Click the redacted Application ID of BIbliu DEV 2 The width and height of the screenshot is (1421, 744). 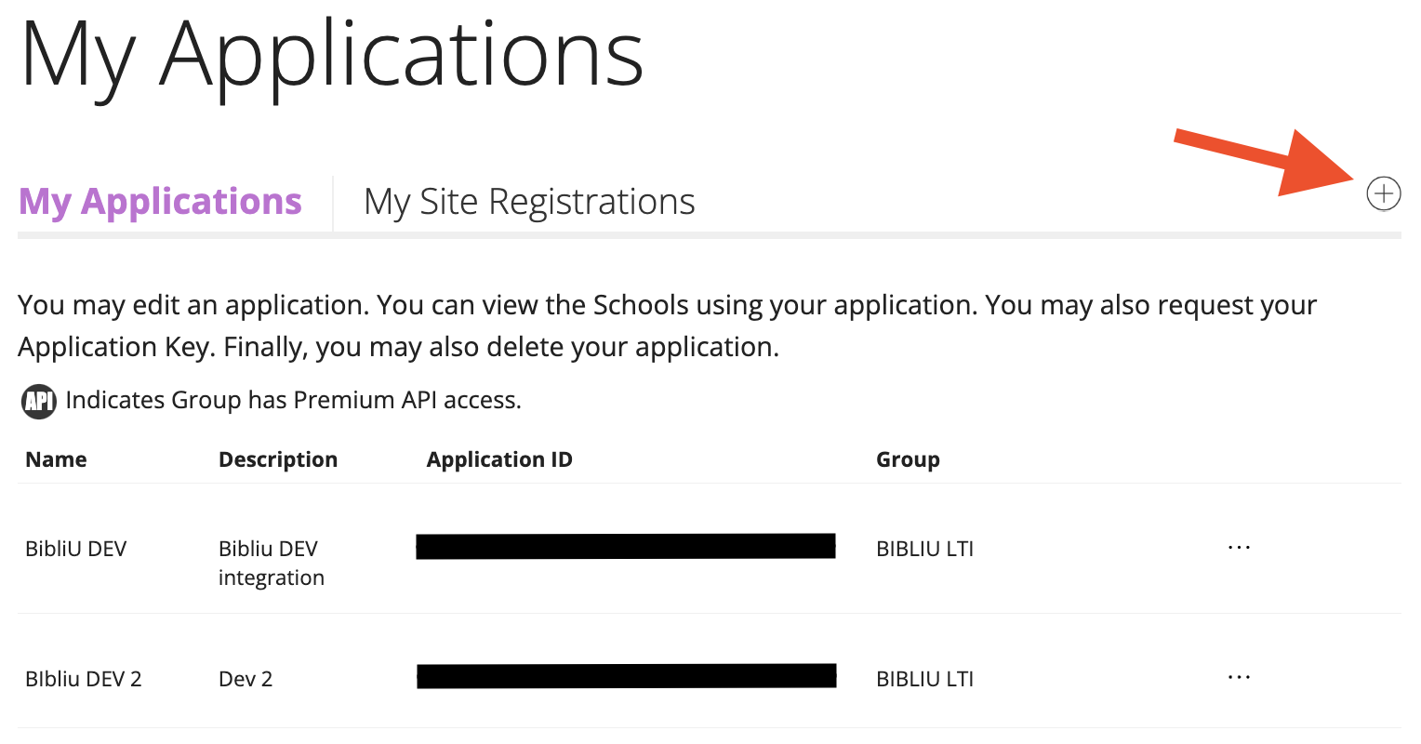(626, 676)
